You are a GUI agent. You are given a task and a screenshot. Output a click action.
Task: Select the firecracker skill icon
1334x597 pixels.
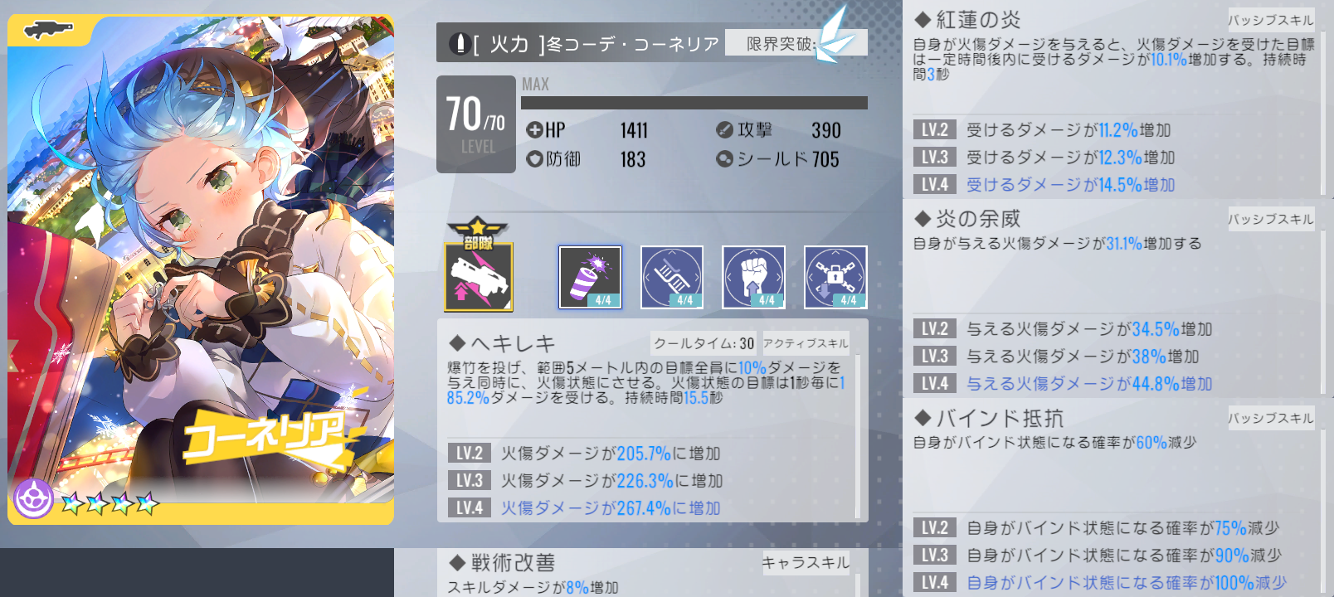(x=590, y=277)
